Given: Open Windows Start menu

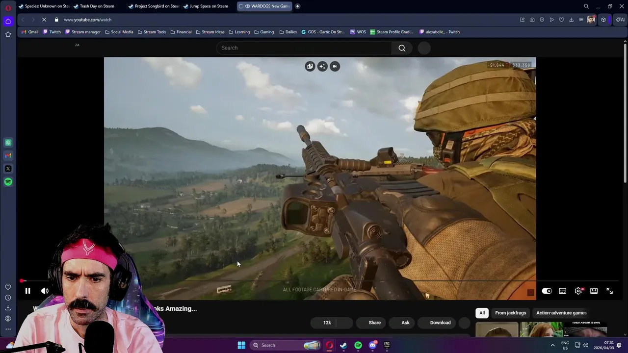Looking at the screenshot, I should point(241,345).
